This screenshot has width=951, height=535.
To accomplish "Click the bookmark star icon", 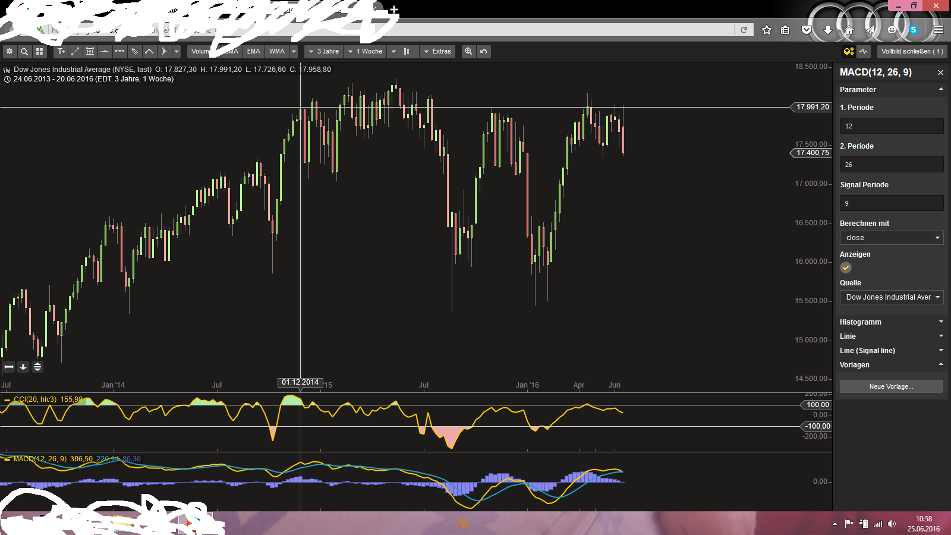I will pos(767,30).
